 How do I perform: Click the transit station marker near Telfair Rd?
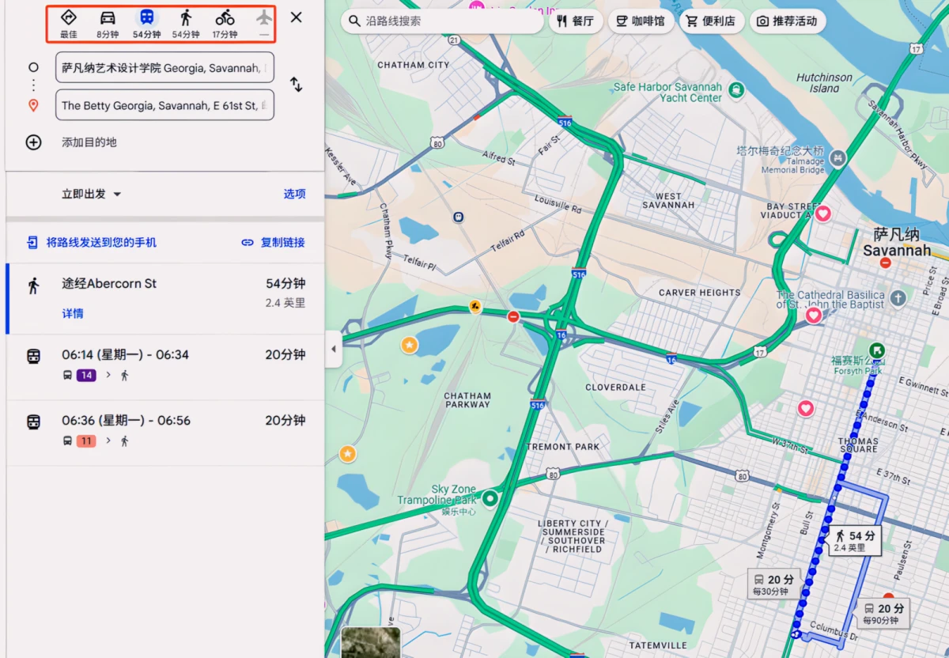458,217
